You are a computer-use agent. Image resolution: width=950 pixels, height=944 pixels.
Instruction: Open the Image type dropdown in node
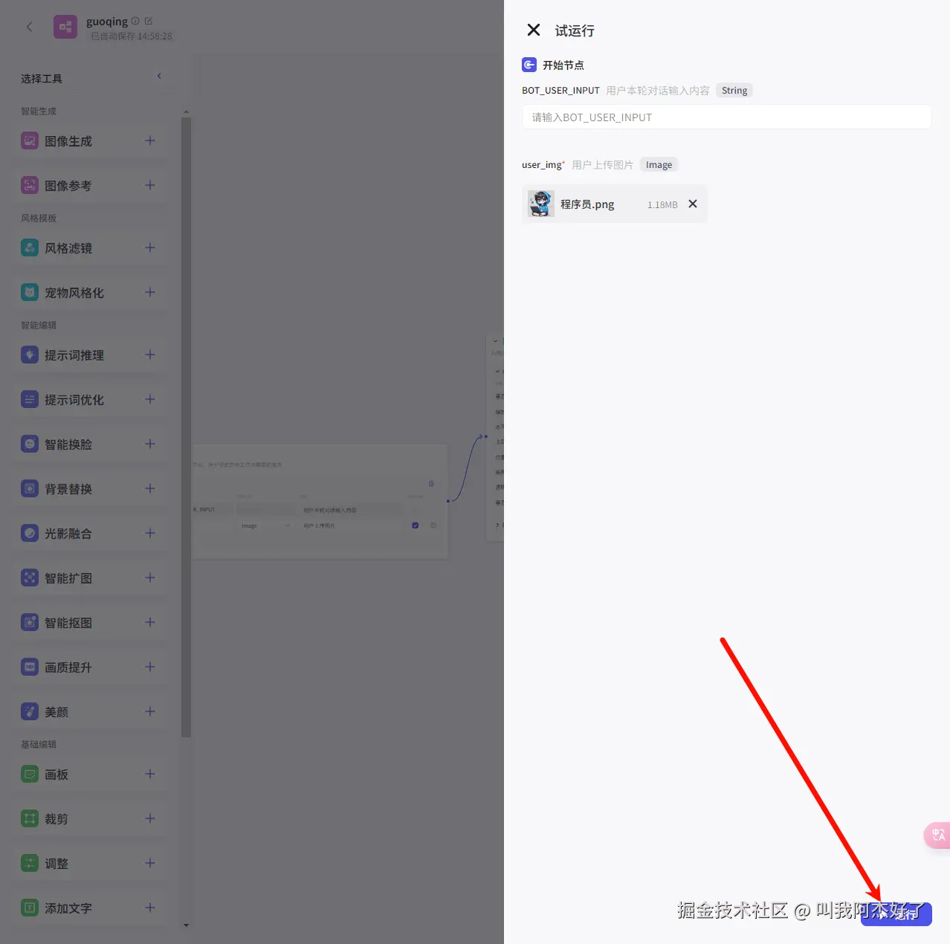click(x=265, y=526)
